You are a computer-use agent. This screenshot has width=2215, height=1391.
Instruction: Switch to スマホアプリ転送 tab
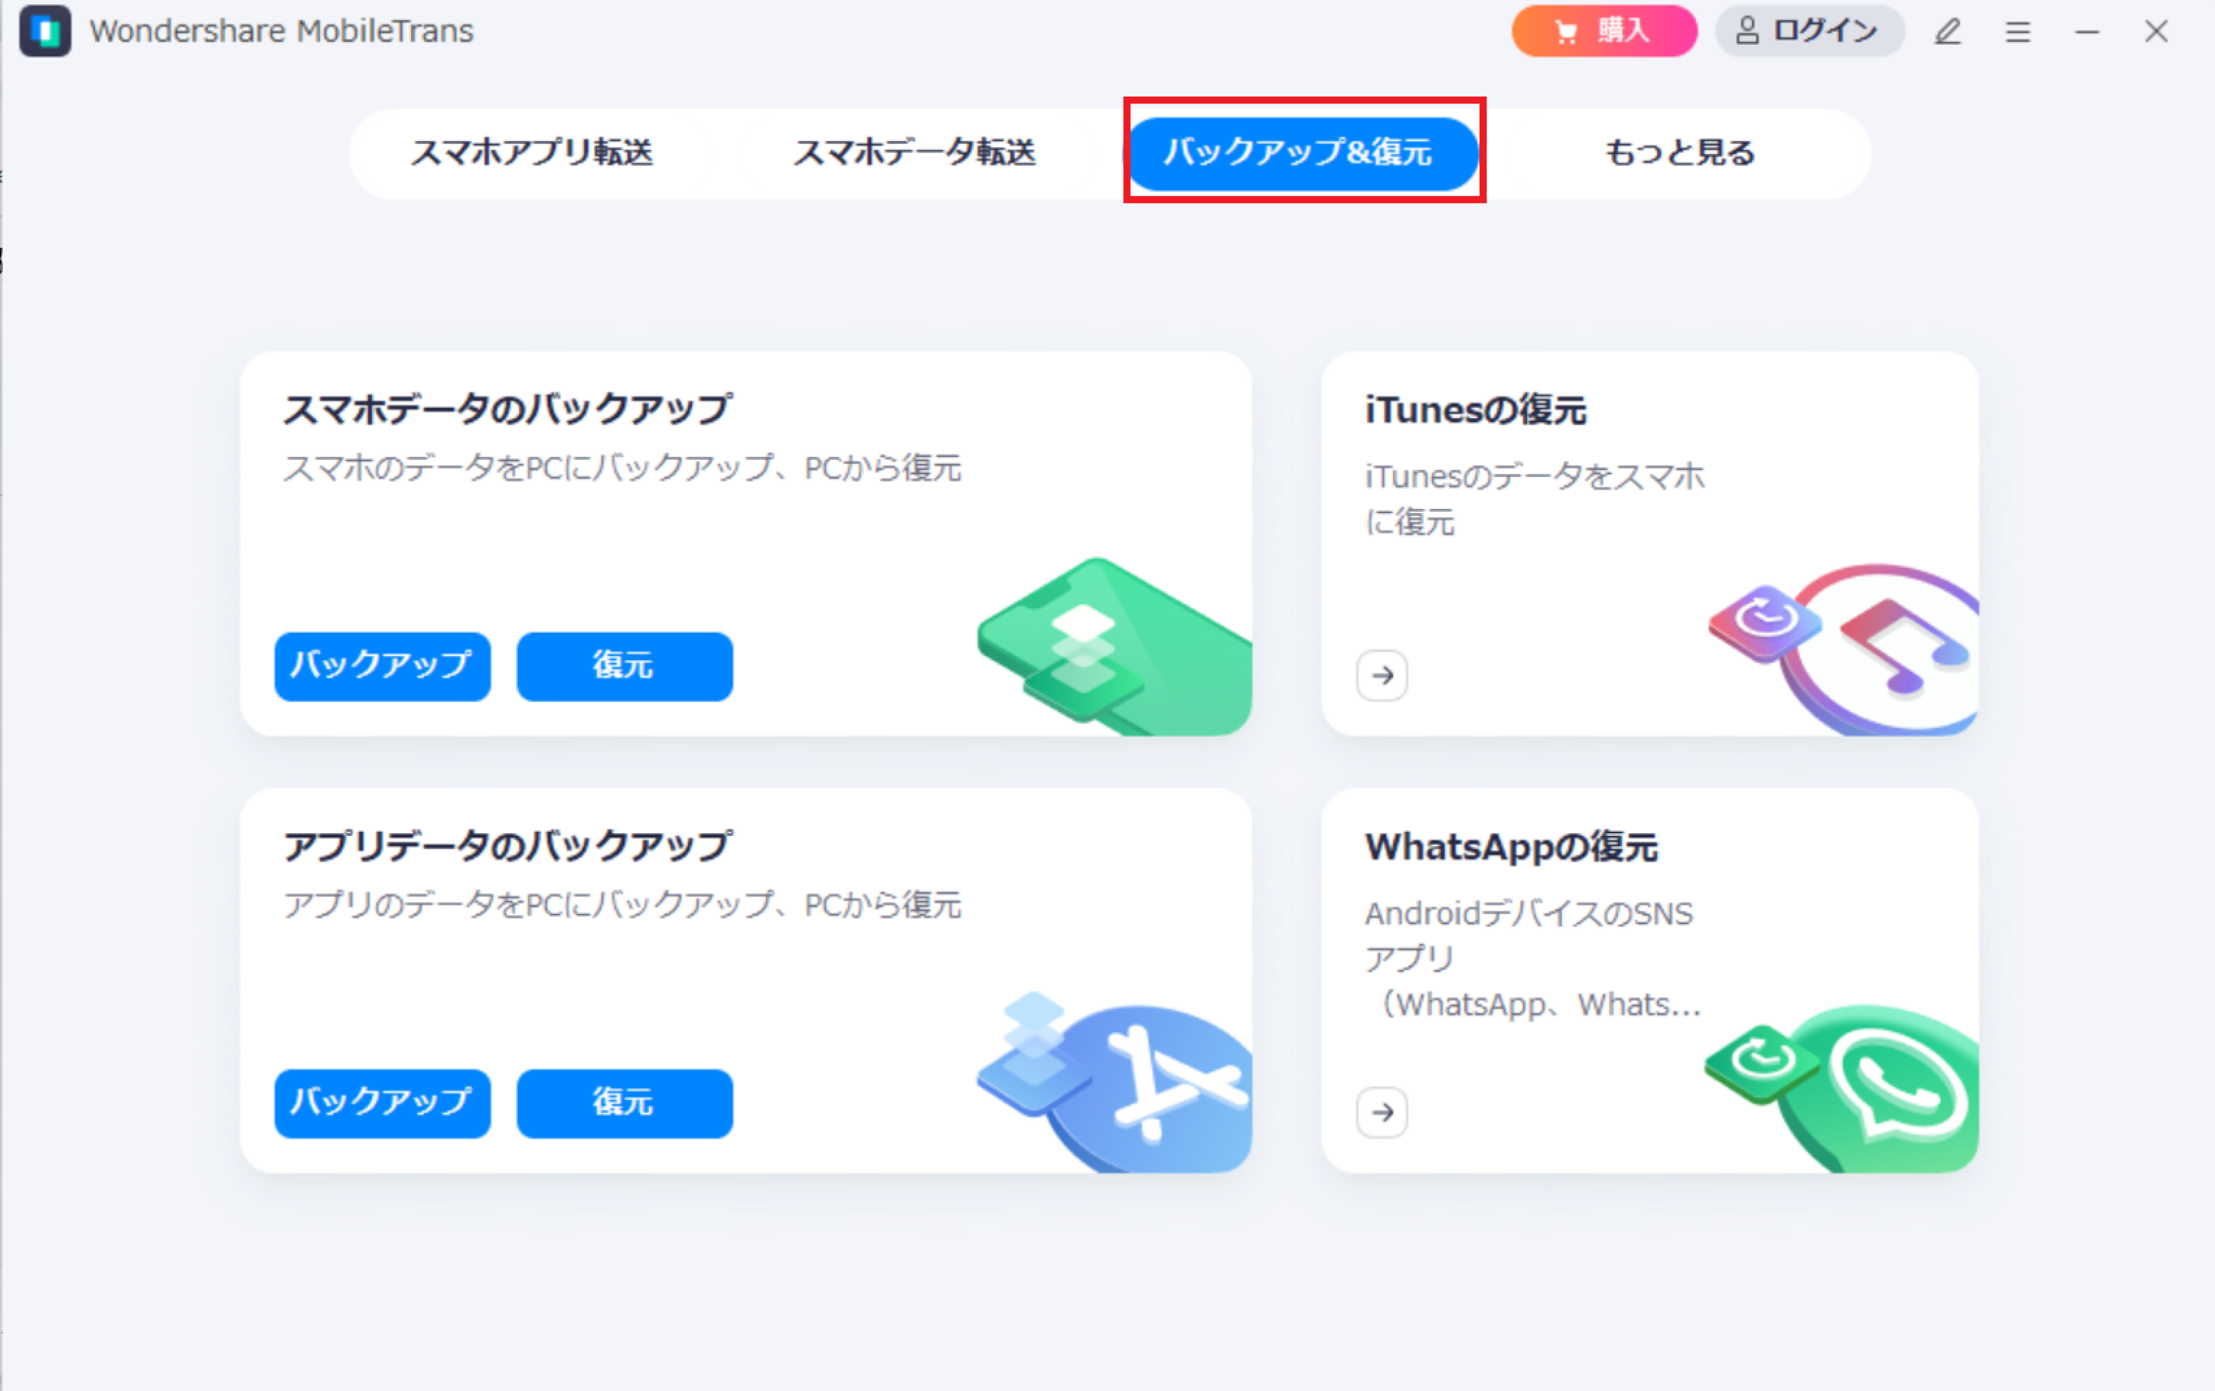(532, 153)
